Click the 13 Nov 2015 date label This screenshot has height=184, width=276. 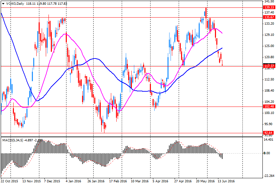pos(32,181)
